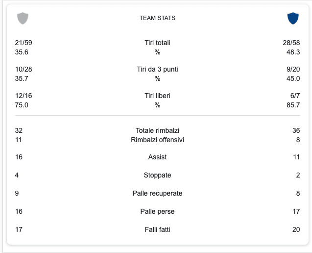Click the away team 28/58 shots value
This screenshot has height=253, width=312.
tap(291, 43)
